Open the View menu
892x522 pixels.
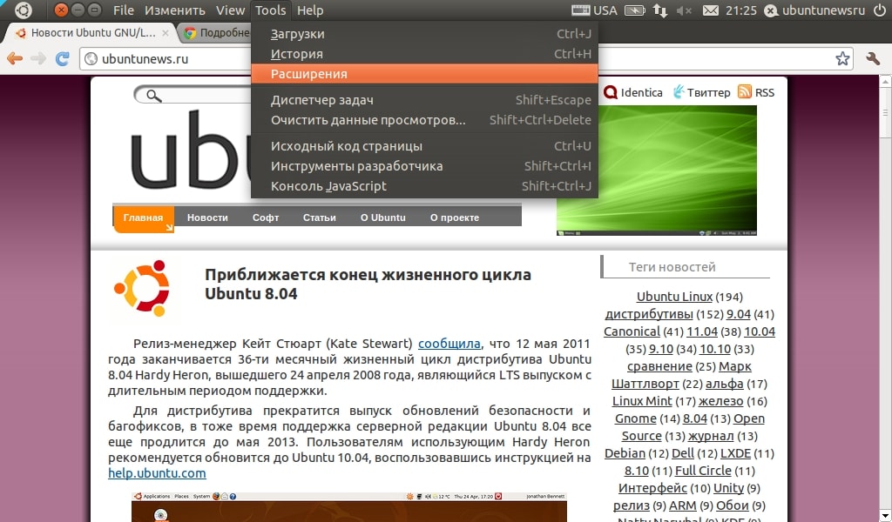pyautogui.click(x=230, y=10)
